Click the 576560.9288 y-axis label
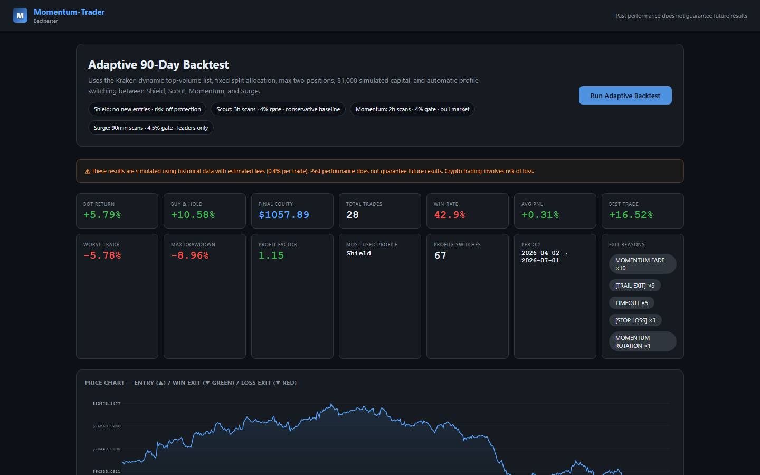The image size is (760, 475). point(107,426)
